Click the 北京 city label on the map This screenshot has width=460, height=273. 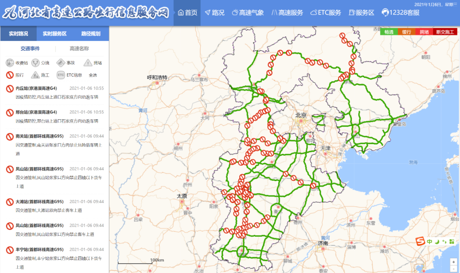tap(301, 115)
